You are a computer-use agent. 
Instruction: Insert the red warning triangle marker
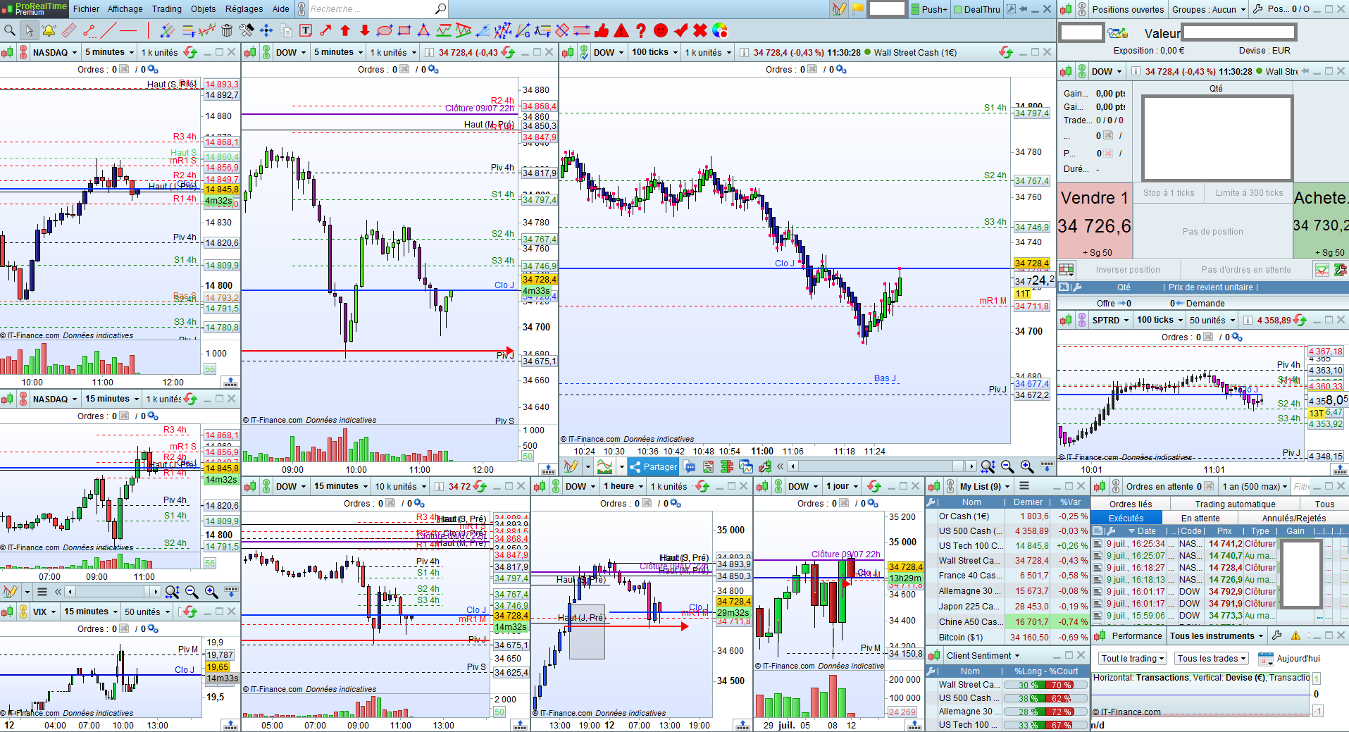click(x=621, y=30)
